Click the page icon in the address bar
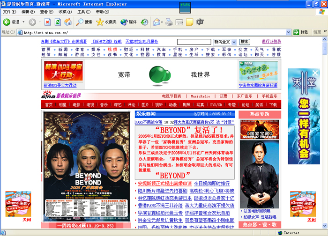 20,32
